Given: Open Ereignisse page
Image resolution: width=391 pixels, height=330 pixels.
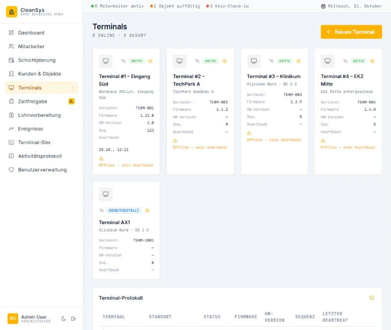Looking at the screenshot, I should click(41, 129).
